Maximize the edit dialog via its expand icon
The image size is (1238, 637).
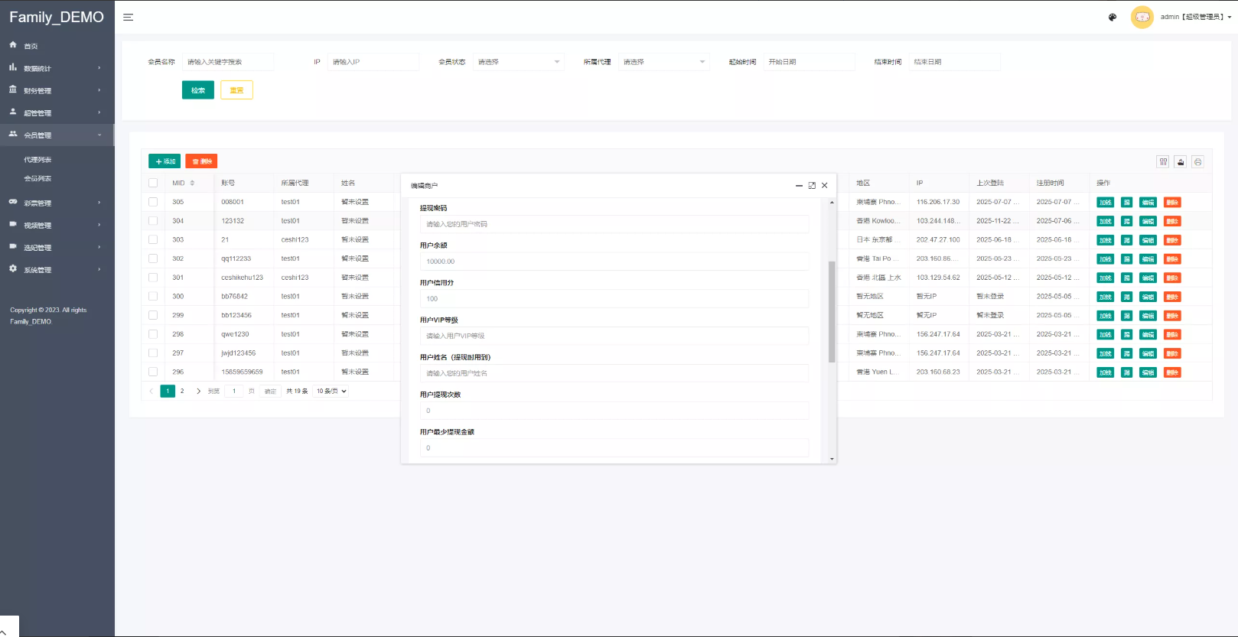[x=812, y=185]
